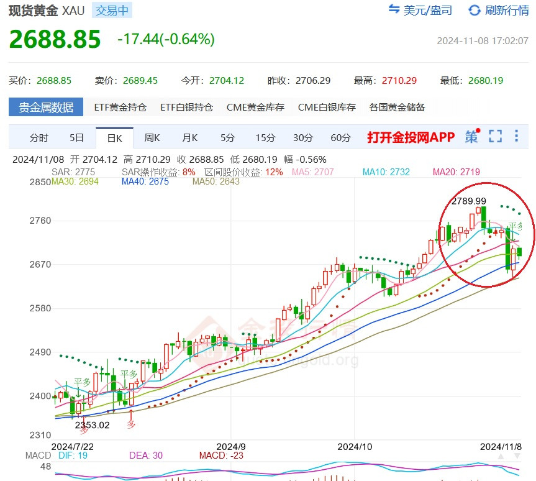Open ETF白银持仓 data link
This screenshot has width=536, height=481.
click(x=186, y=107)
